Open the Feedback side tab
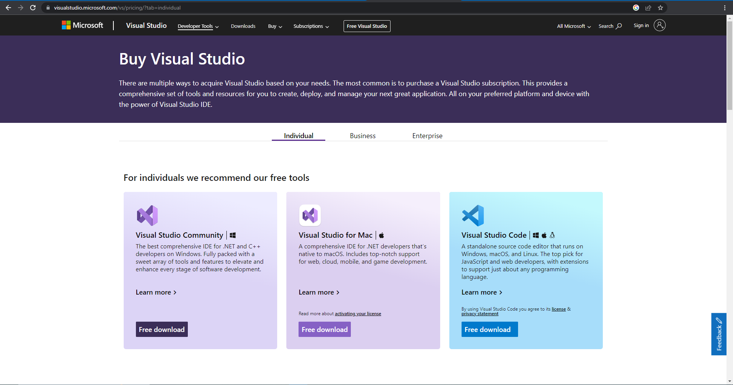733x385 pixels. [718, 334]
